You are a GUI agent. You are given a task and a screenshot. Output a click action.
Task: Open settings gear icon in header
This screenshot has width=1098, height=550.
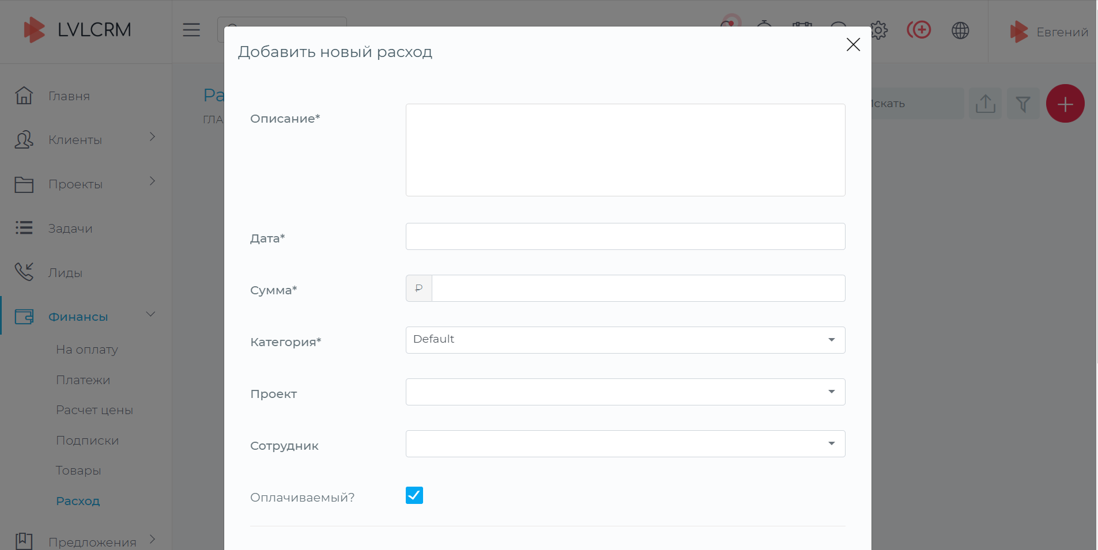(x=879, y=30)
